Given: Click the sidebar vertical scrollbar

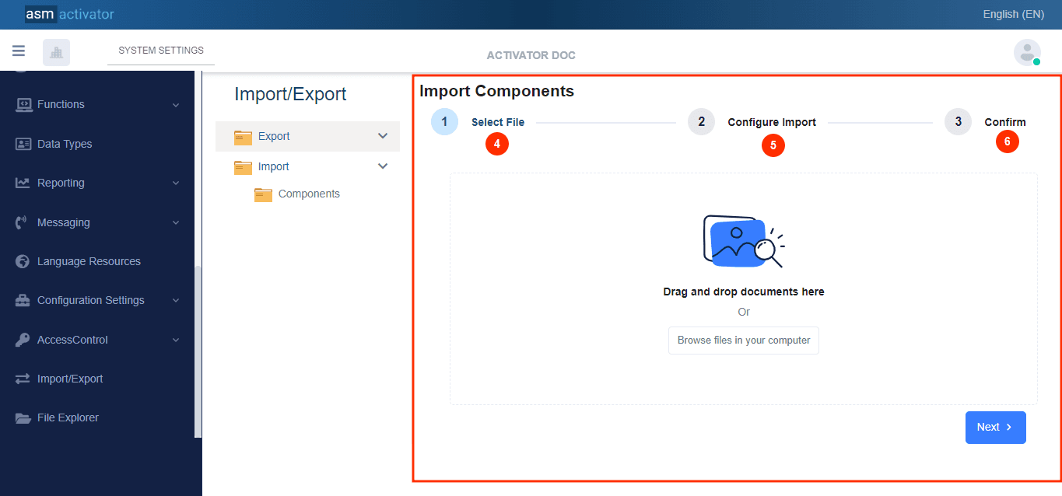Looking at the screenshot, I should [198, 350].
